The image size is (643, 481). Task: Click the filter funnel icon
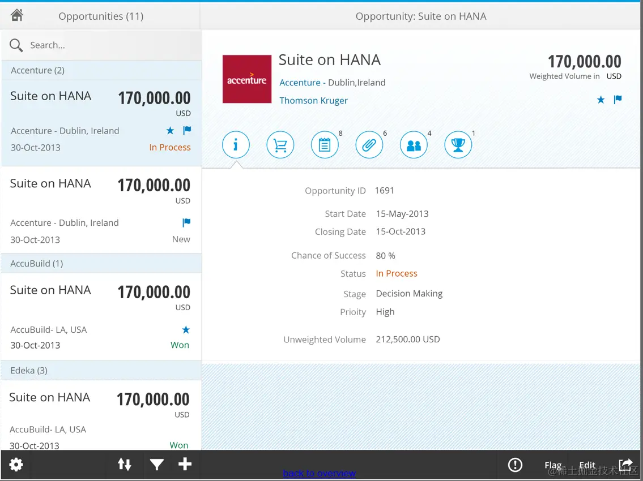point(157,464)
